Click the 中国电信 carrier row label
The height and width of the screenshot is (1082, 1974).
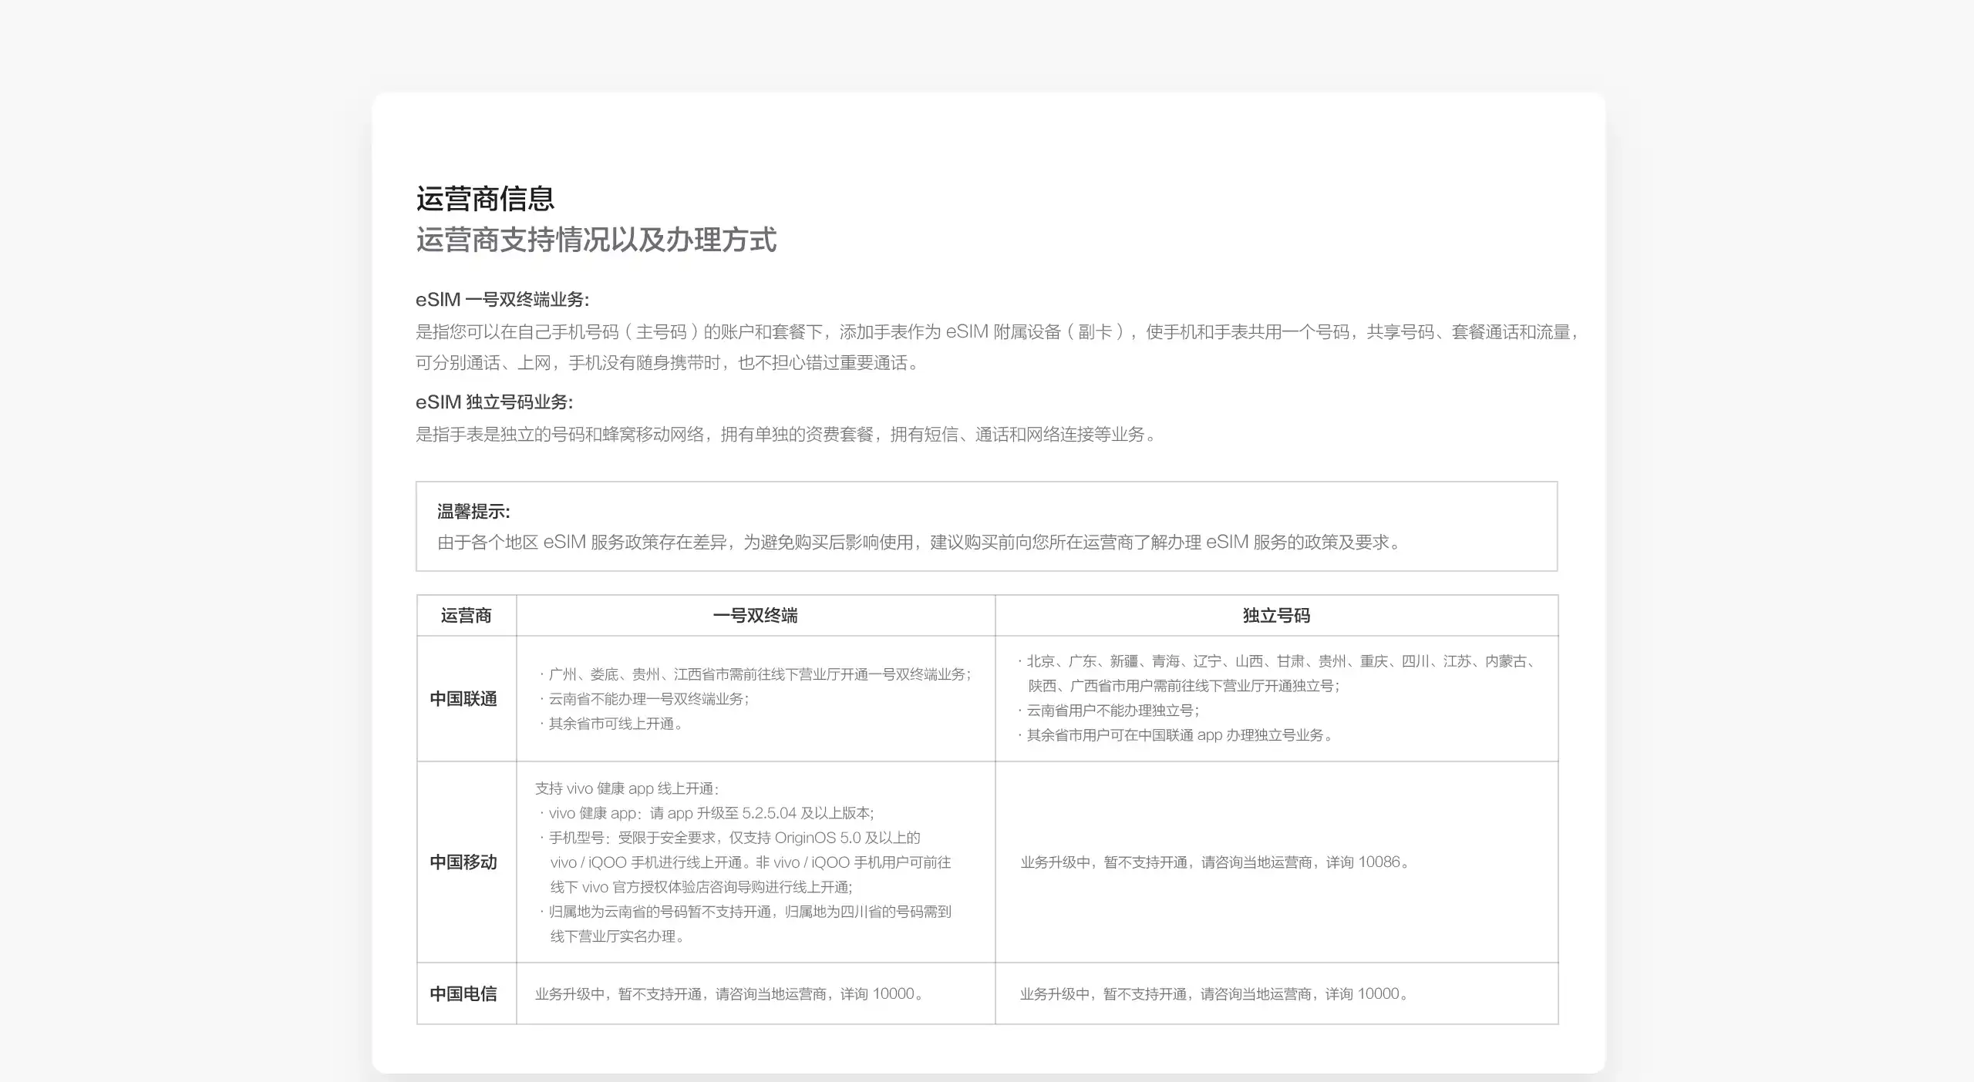[x=464, y=993]
